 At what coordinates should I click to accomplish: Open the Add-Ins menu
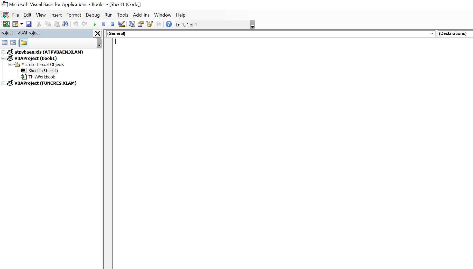coord(141,15)
